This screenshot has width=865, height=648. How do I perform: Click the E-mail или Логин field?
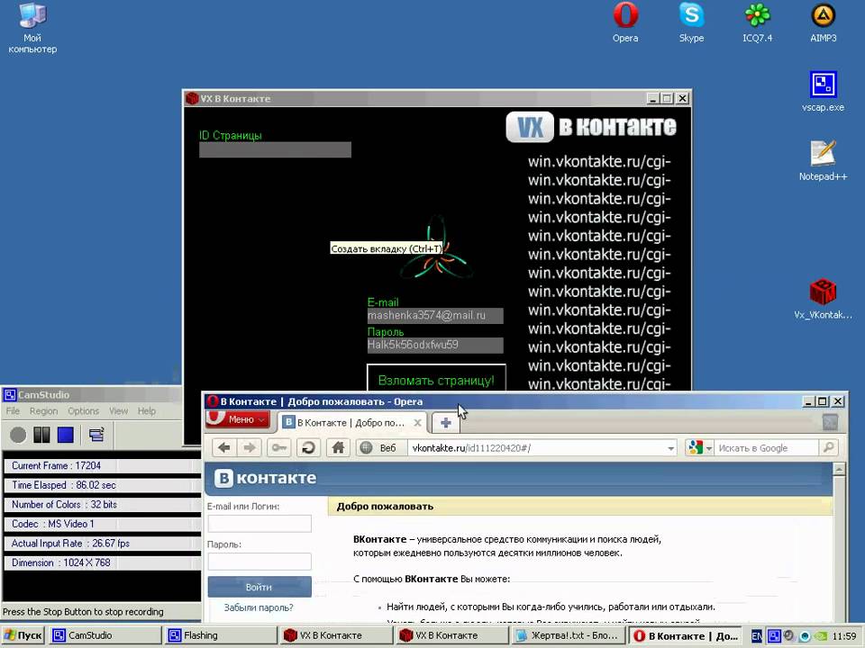(259, 524)
